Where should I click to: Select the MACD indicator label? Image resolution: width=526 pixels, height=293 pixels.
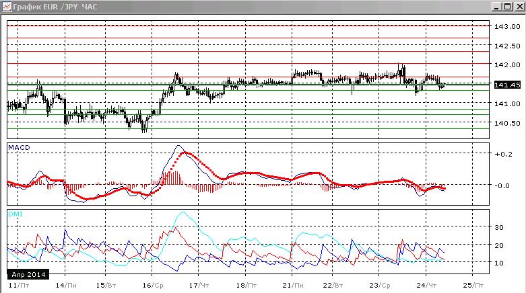pos(19,147)
